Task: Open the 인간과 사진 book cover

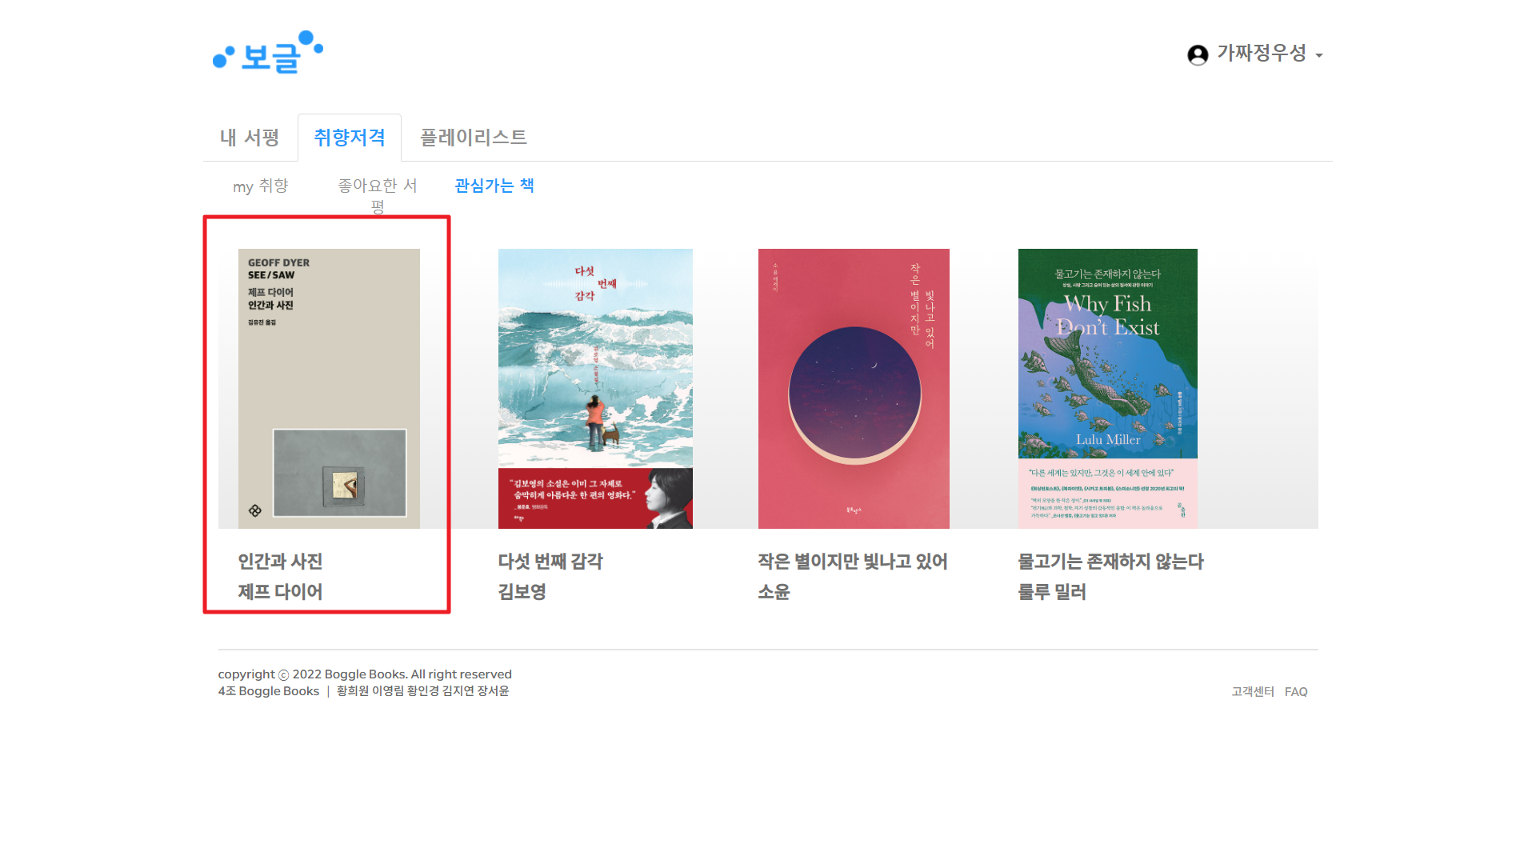Action: [x=329, y=389]
